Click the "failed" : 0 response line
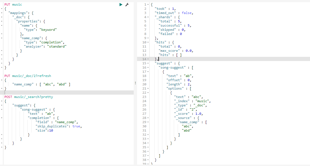This screenshot has width=310, height=166. (x=170, y=34)
